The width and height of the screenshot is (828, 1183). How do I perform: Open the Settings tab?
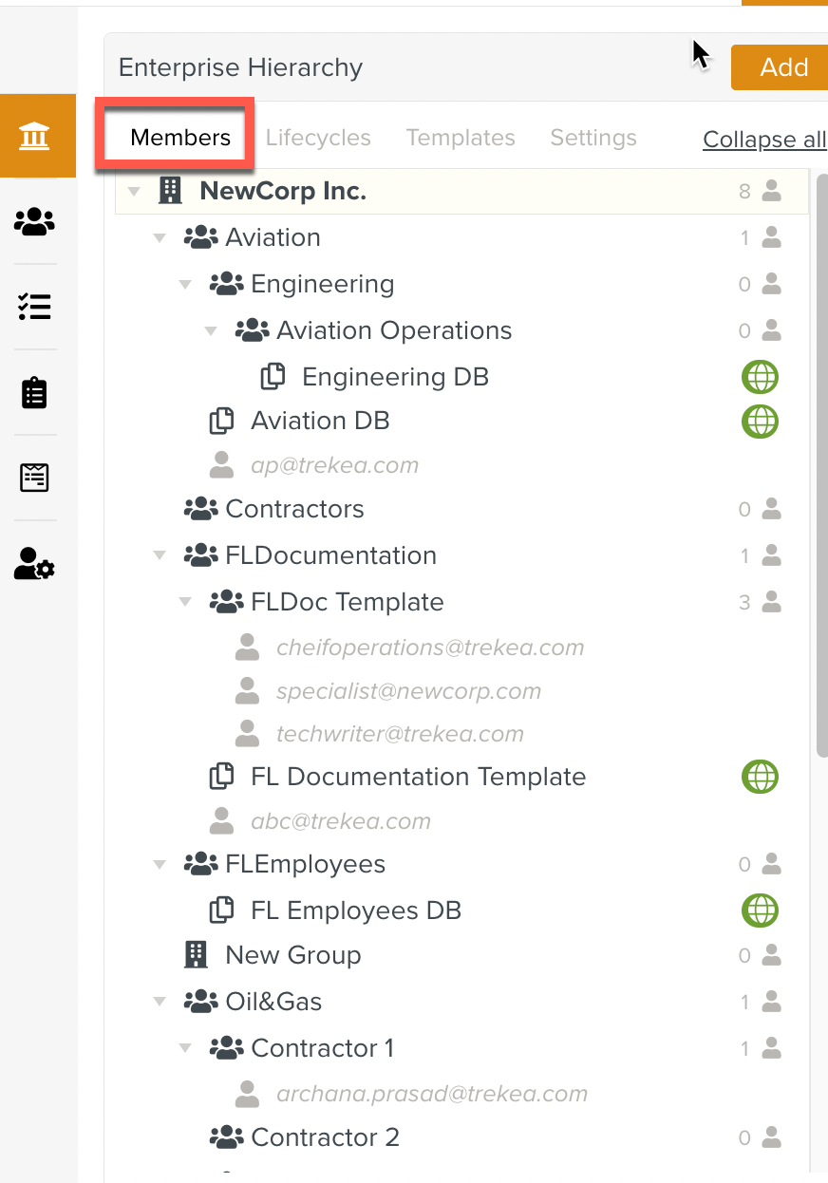pos(593,138)
